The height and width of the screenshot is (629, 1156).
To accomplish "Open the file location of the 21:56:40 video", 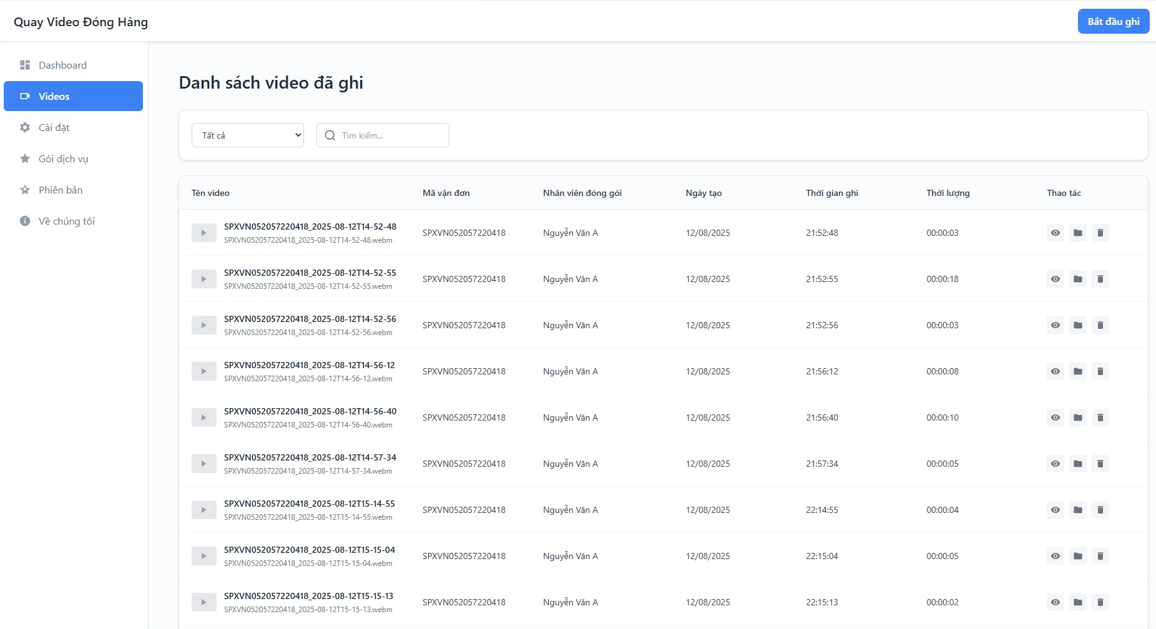I will point(1078,417).
